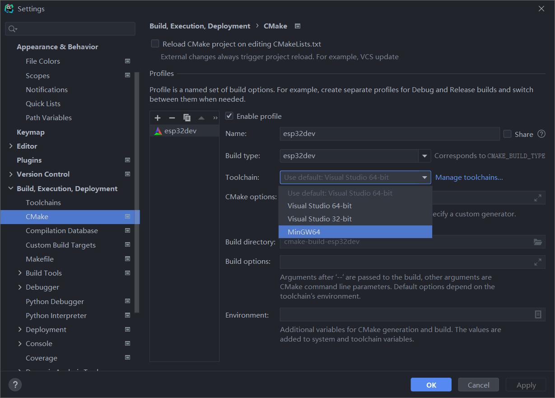Open the Build type dropdown arrow

424,156
